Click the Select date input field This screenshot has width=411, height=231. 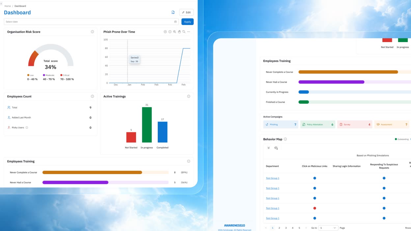coord(91,22)
